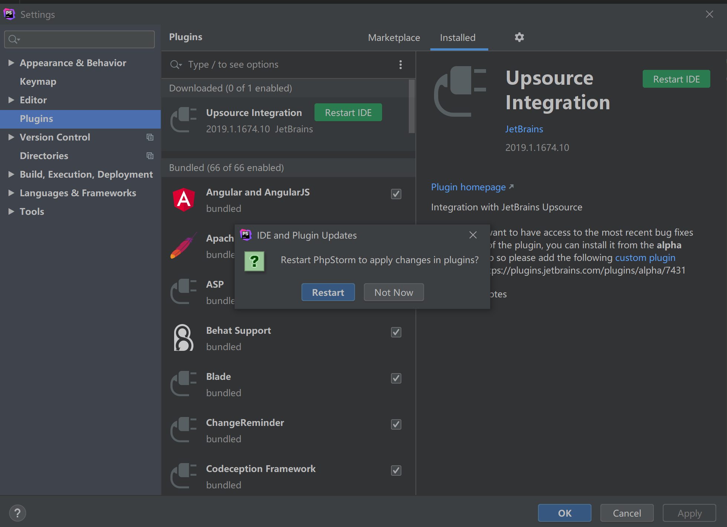Click the PhpStorm logo in dialog title
This screenshot has height=527, width=727.
point(245,235)
